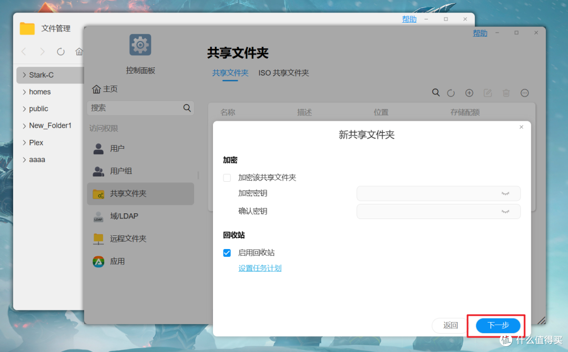The image size is (568, 352).
Task: Click the 位置 column header
Action: click(381, 112)
